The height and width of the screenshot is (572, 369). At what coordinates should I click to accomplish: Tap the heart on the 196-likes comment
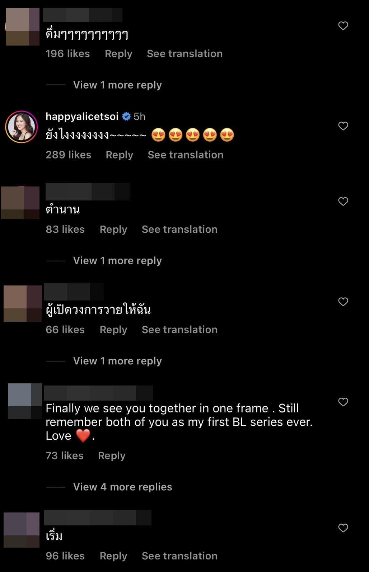point(343,26)
